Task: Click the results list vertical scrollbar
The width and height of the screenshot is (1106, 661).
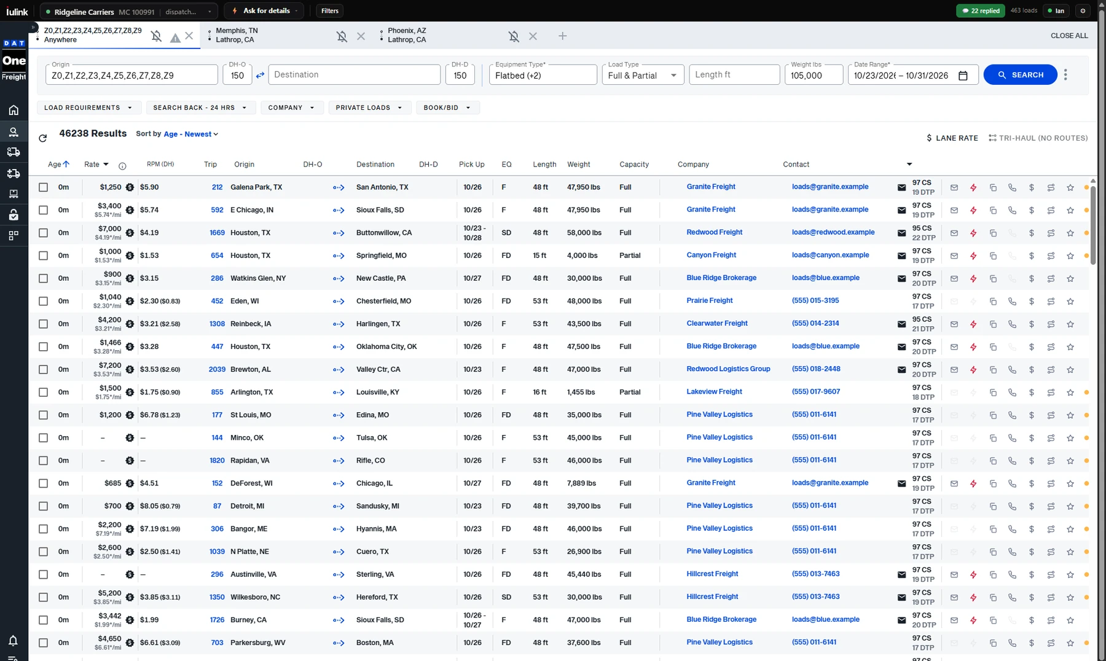Action: point(1093,224)
